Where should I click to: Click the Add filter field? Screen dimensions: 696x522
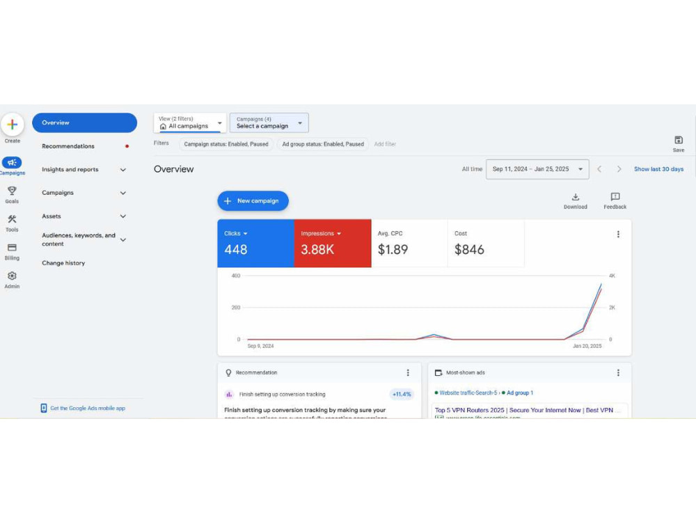tap(385, 144)
